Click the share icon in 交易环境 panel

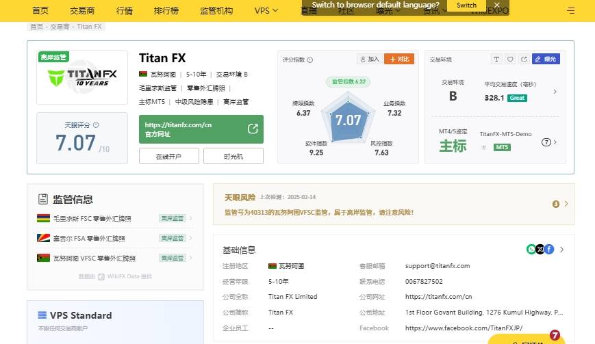[524, 59]
